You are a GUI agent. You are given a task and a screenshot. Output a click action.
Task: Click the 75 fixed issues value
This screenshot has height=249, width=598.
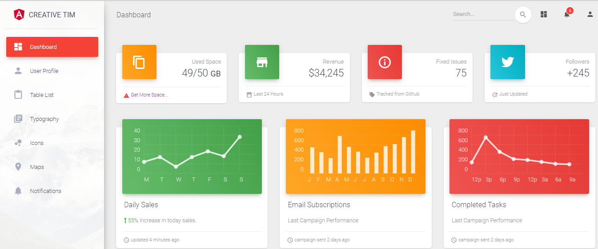(x=461, y=73)
